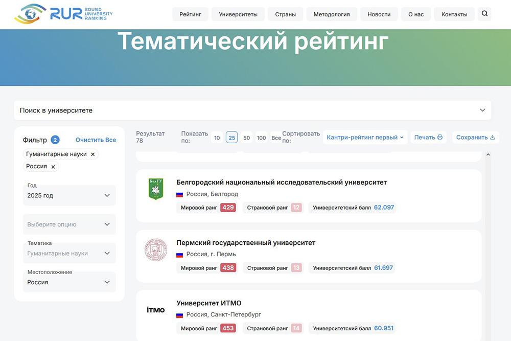Open the Методология menu item
Image resolution: width=511 pixels, height=341 pixels.
click(x=331, y=14)
